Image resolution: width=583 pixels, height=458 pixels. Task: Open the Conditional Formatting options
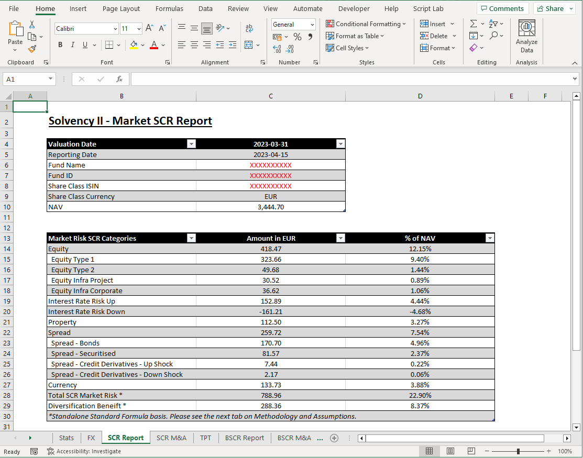366,24
